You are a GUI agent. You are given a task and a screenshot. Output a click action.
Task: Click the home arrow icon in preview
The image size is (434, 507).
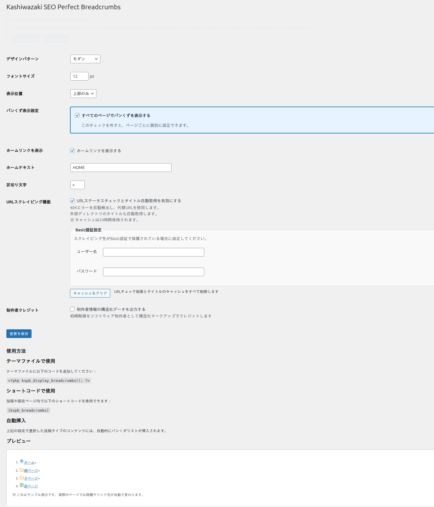coord(22,462)
